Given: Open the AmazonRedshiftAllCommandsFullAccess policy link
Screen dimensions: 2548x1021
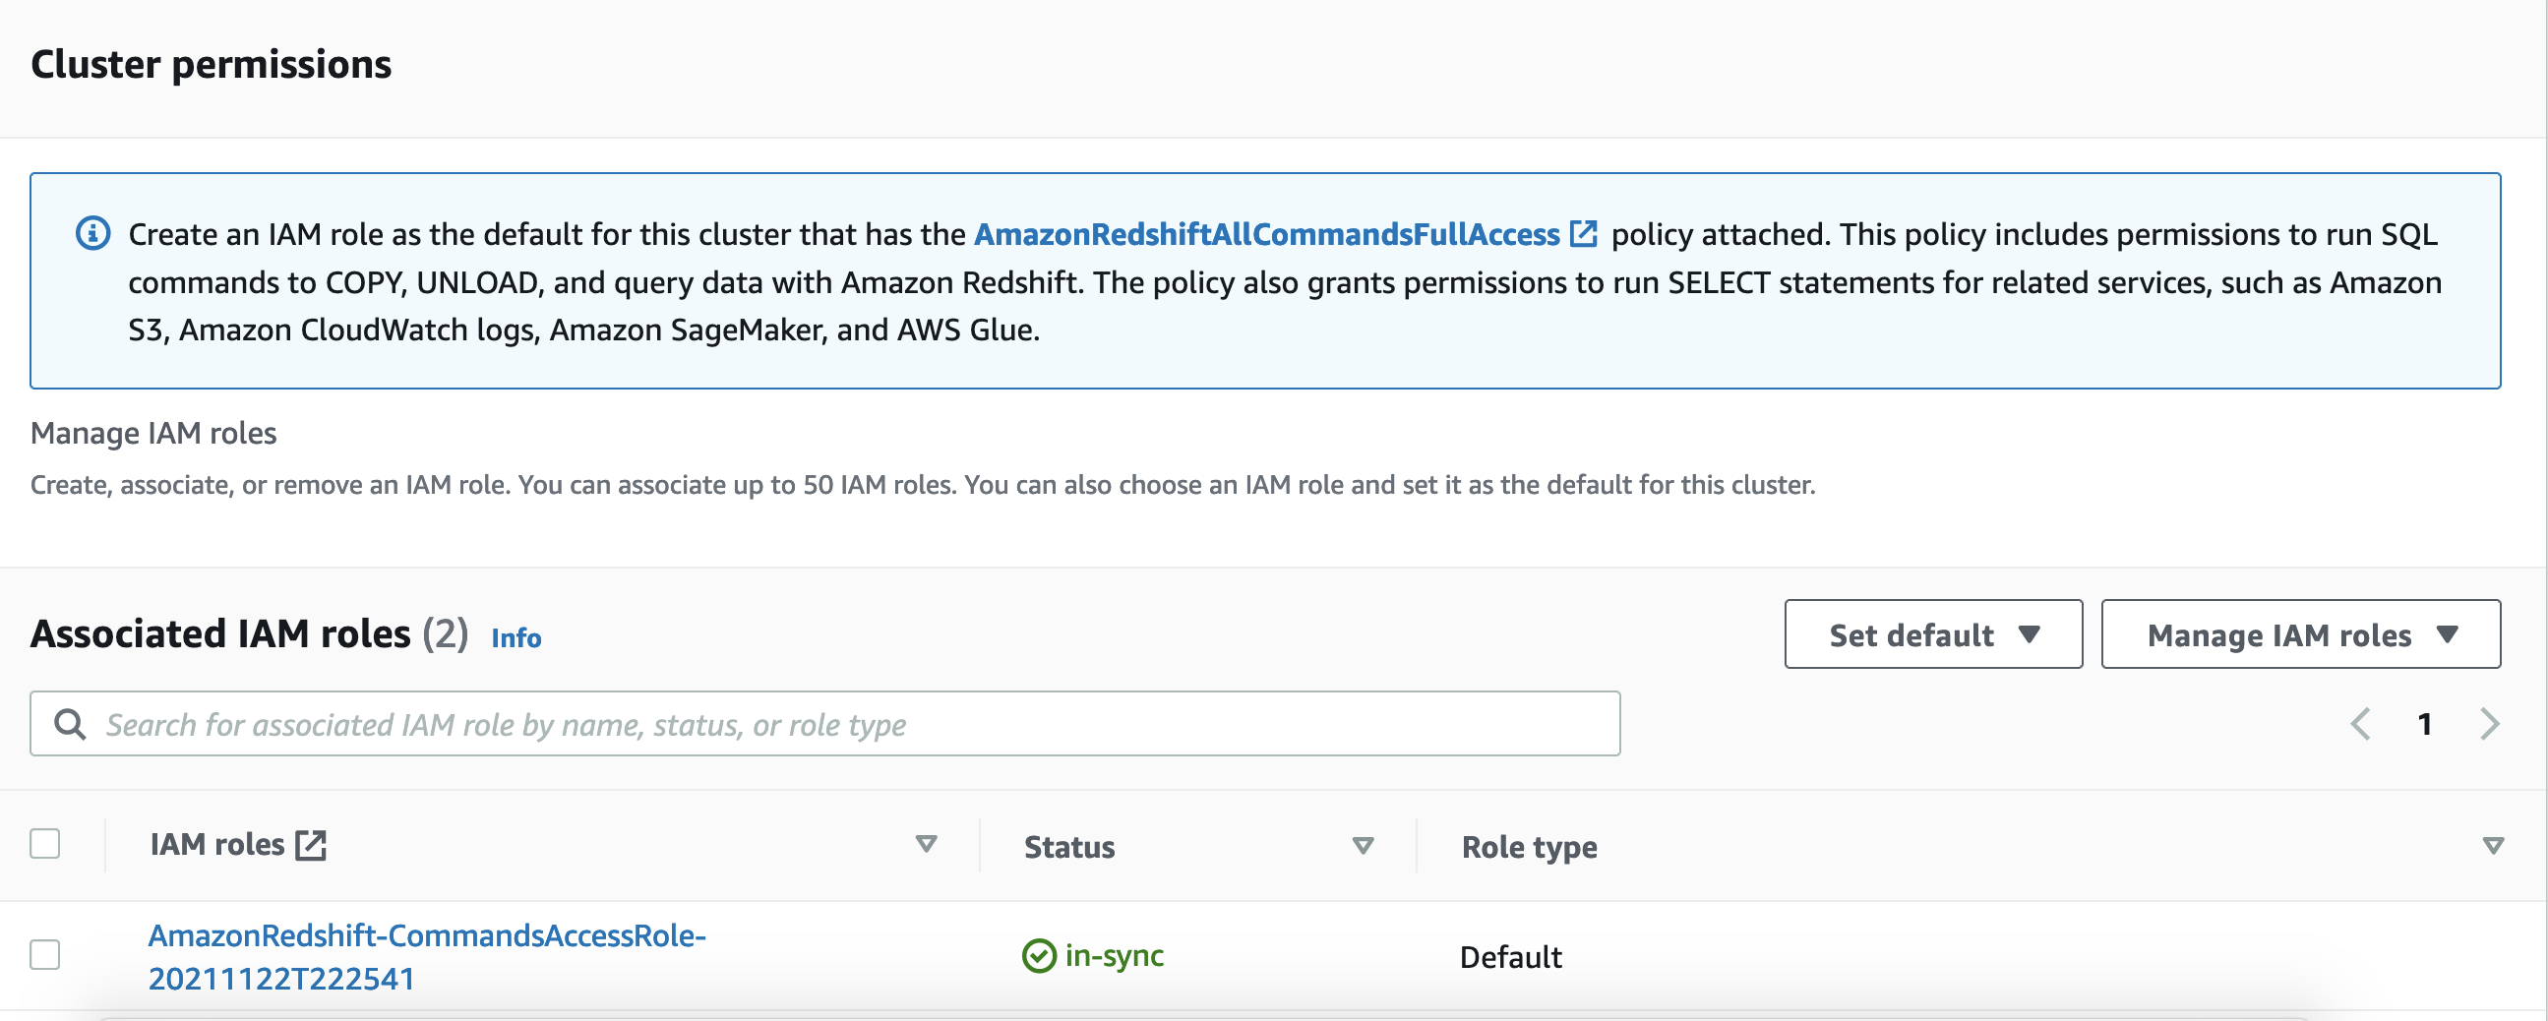Looking at the screenshot, I should [x=1266, y=233].
